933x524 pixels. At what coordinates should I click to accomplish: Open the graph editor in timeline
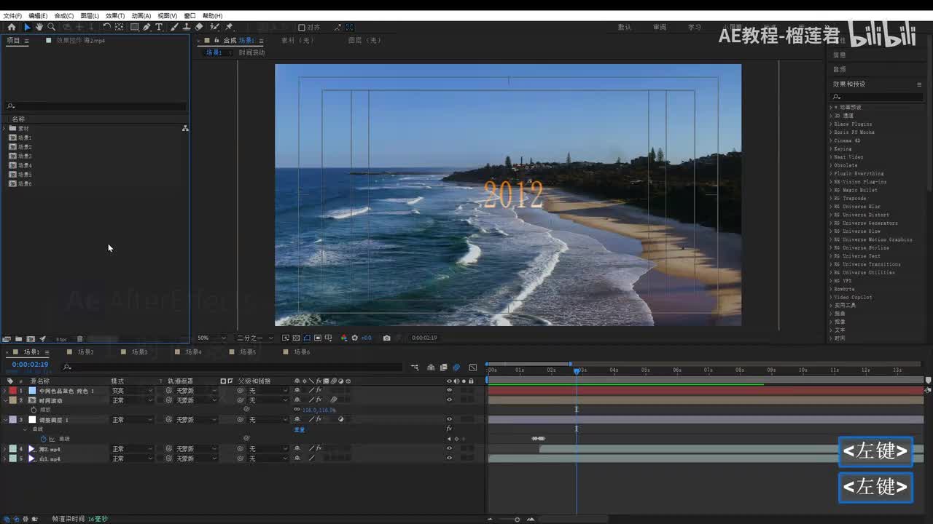(x=473, y=368)
